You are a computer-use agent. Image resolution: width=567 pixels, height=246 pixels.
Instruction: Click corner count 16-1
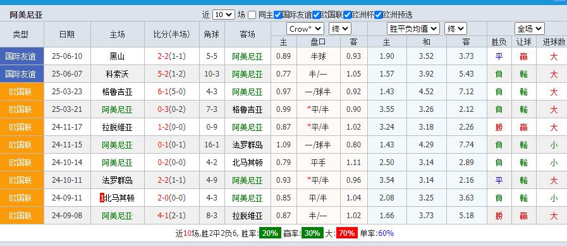pyautogui.click(x=212, y=145)
